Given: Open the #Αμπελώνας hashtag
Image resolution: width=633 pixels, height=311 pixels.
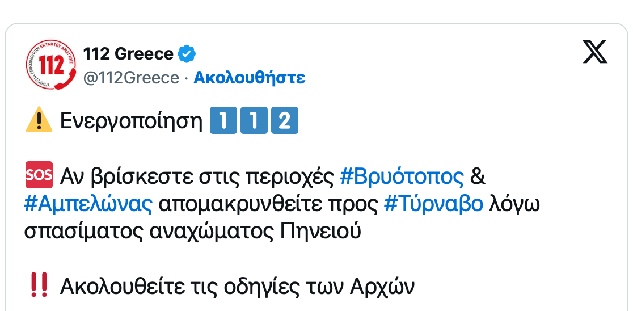Looking at the screenshot, I should 88,204.
